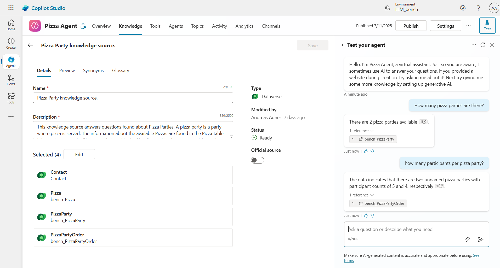This screenshot has height=268, width=500.
Task: Open the app launcher waffle icon
Action: [x=11, y=8]
